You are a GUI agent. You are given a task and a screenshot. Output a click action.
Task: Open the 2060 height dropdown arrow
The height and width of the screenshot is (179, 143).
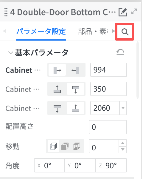(123, 108)
